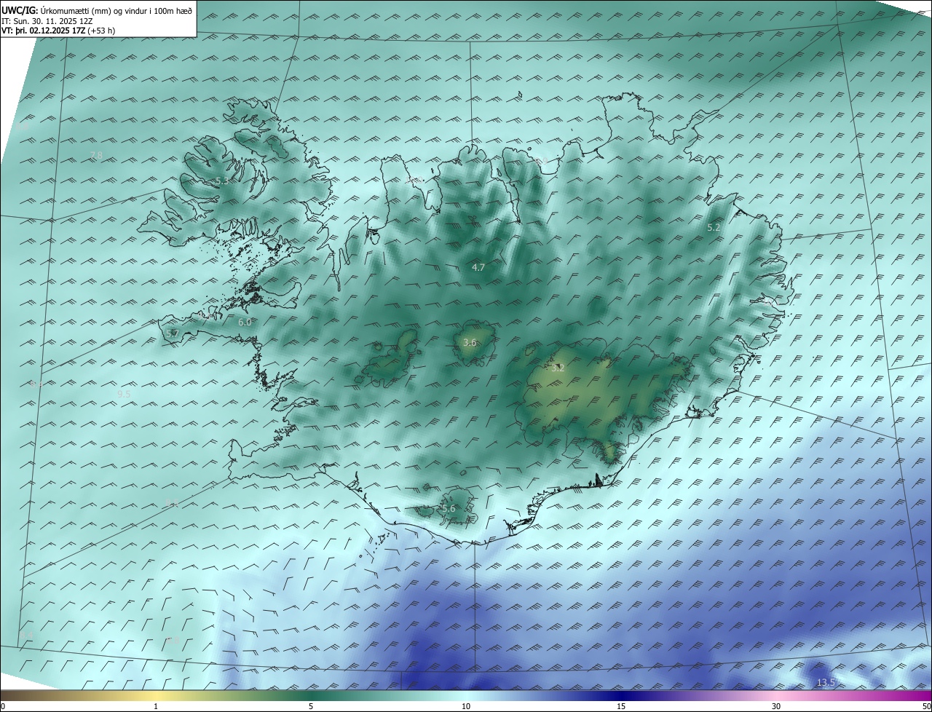Screen dimensions: 932x712
Task: Click the 5.2 value label in the east
Action: (x=714, y=228)
